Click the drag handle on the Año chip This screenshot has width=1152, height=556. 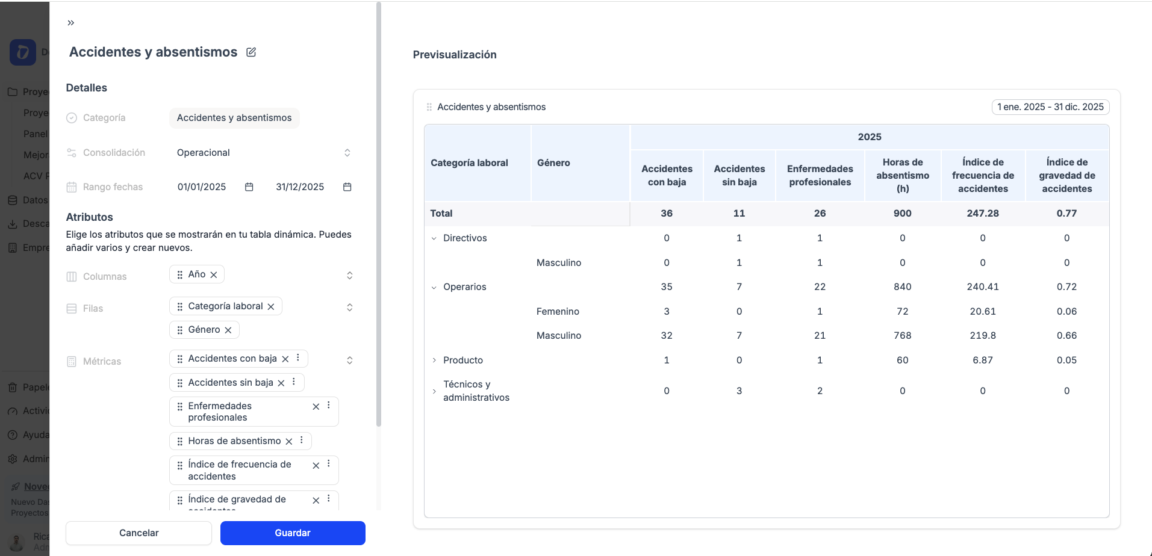tap(179, 274)
